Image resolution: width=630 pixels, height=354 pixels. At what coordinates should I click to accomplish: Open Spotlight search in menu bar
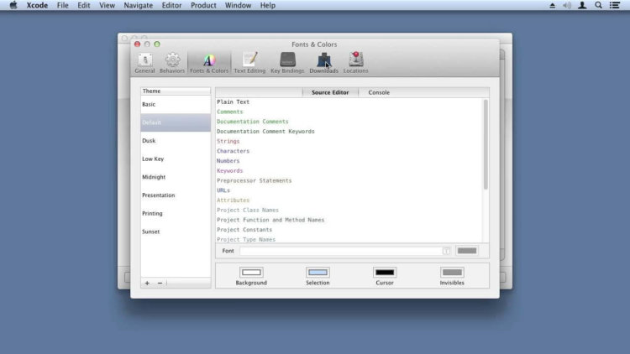(x=598, y=5)
